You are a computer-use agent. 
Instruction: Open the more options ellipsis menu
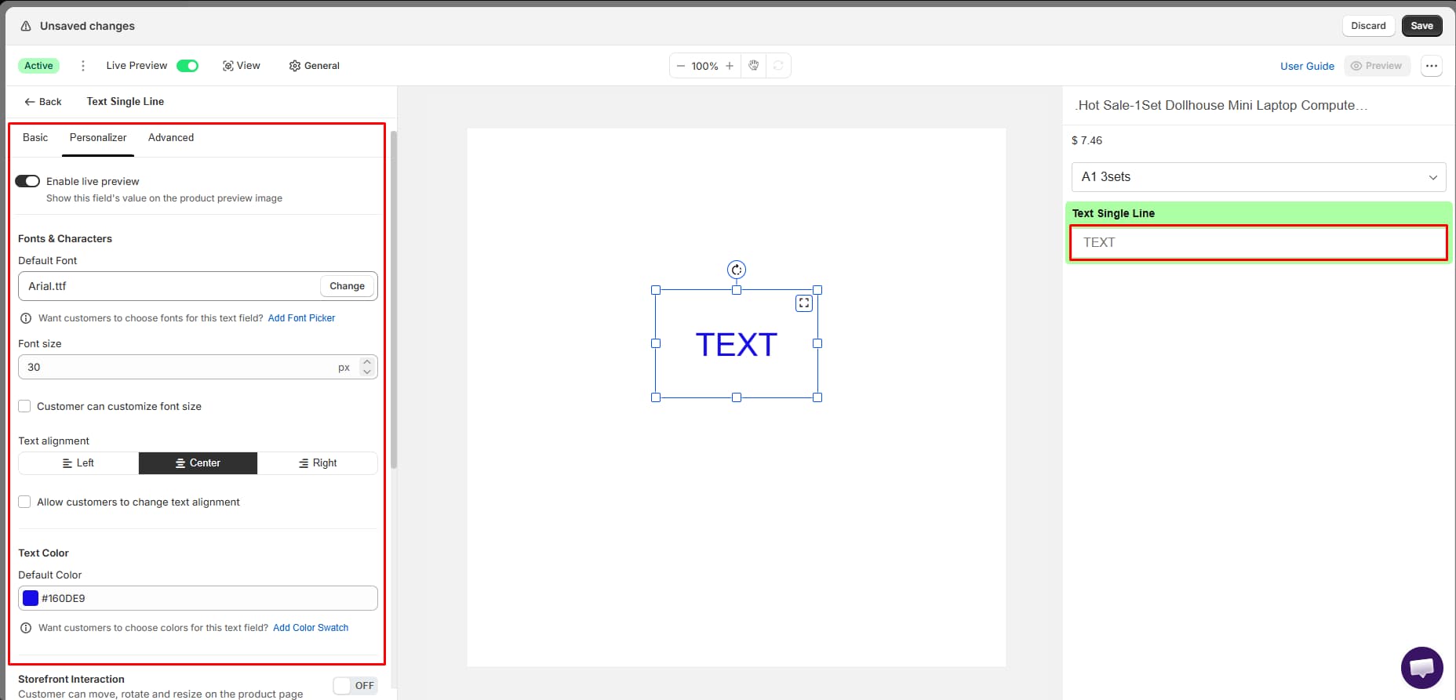point(1432,66)
